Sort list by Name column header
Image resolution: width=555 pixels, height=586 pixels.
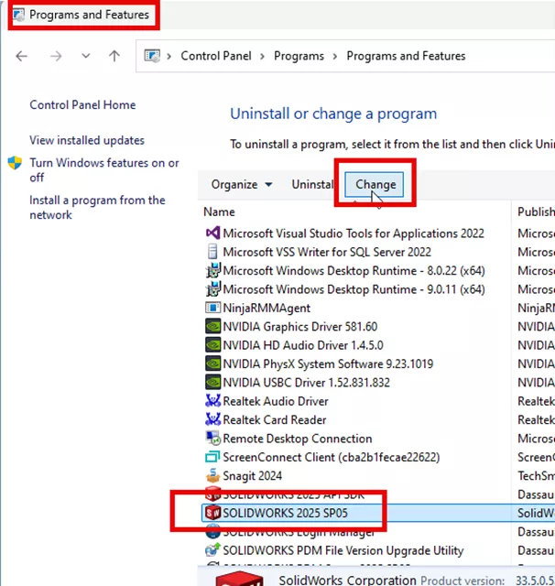pyautogui.click(x=219, y=212)
